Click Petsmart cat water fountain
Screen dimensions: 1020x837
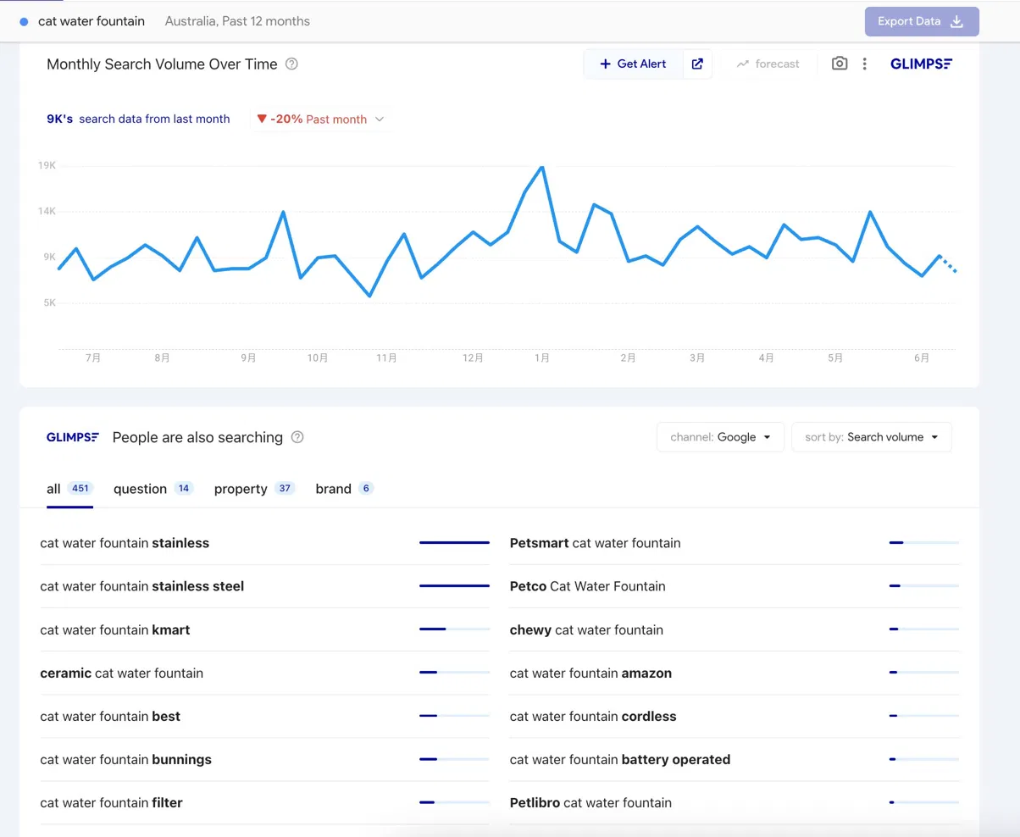click(596, 543)
